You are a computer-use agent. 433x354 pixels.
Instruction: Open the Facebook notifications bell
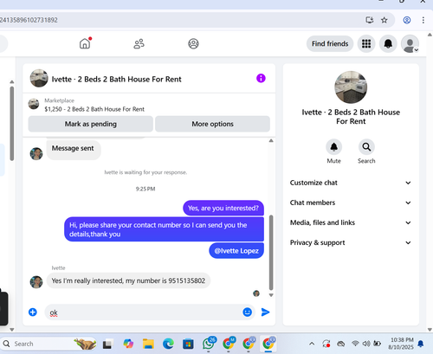(388, 44)
